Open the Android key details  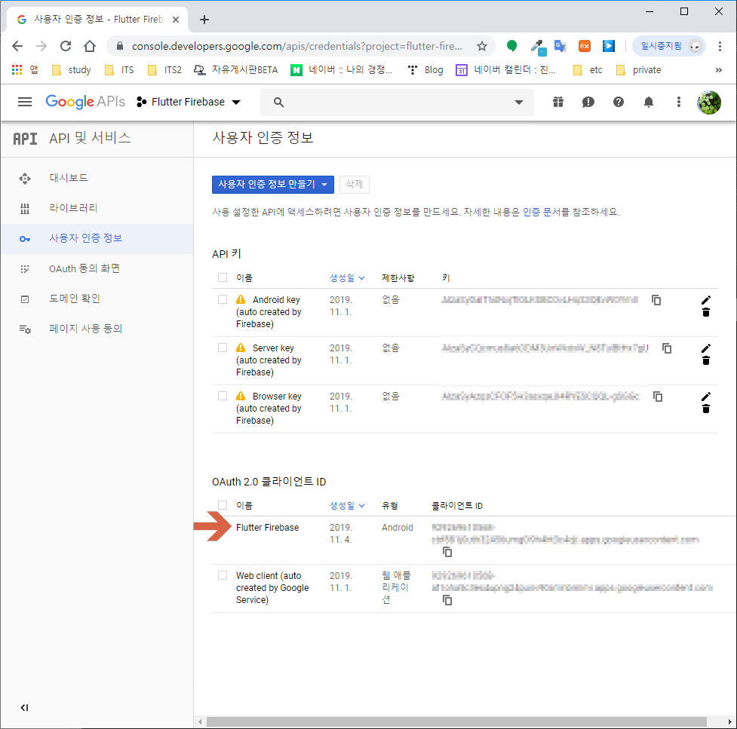point(269,312)
